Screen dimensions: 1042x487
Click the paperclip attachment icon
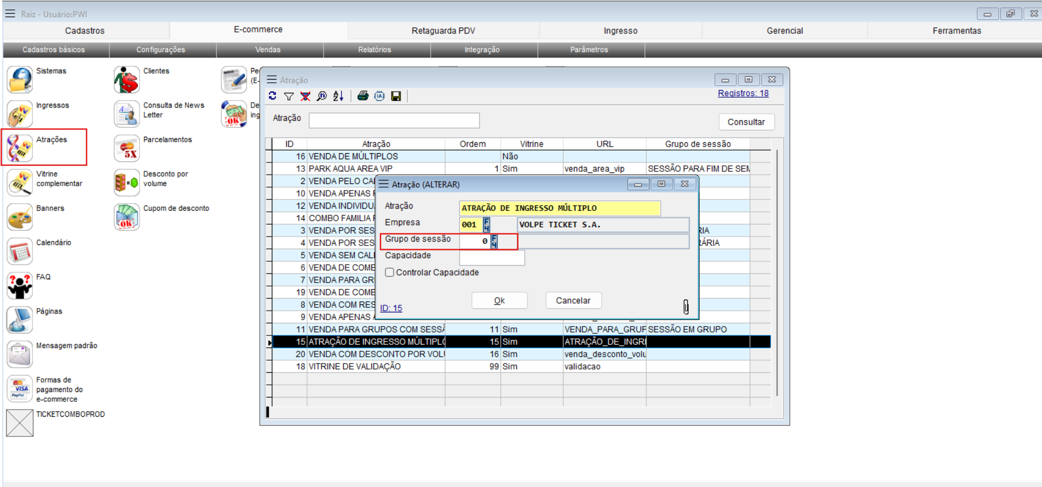point(686,306)
